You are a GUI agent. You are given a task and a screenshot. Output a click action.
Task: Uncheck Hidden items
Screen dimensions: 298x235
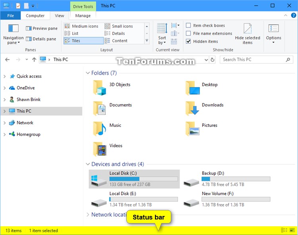point(188,41)
